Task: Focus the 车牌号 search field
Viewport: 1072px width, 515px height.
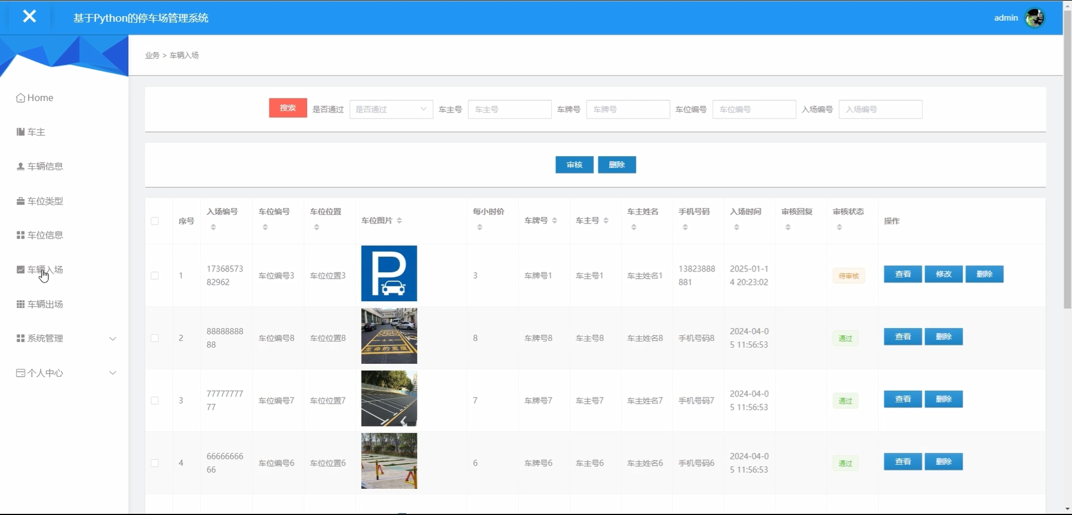Action: (628, 109)
